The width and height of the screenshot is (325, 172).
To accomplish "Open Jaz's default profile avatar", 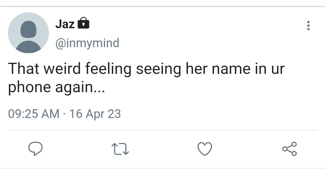I will [x=28, y=33].
